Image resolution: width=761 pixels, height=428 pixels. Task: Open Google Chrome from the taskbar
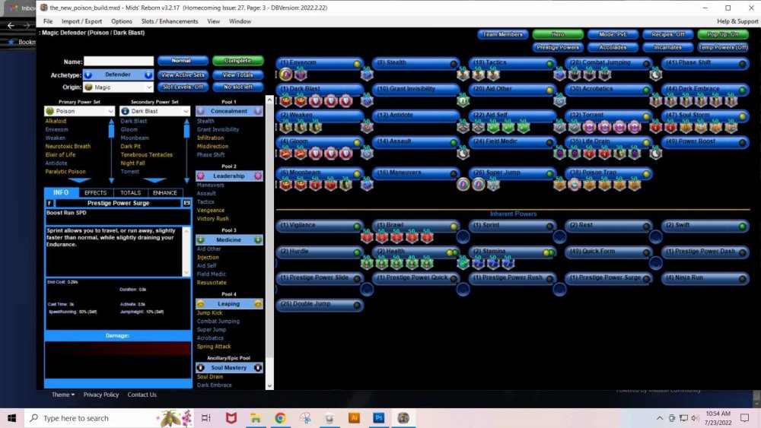coord(280,418)
